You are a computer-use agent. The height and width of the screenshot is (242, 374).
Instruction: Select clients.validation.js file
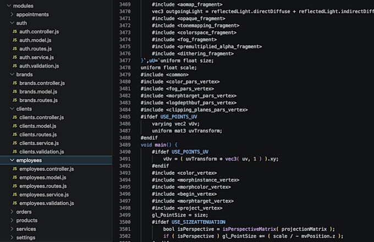tap(42, 152)
